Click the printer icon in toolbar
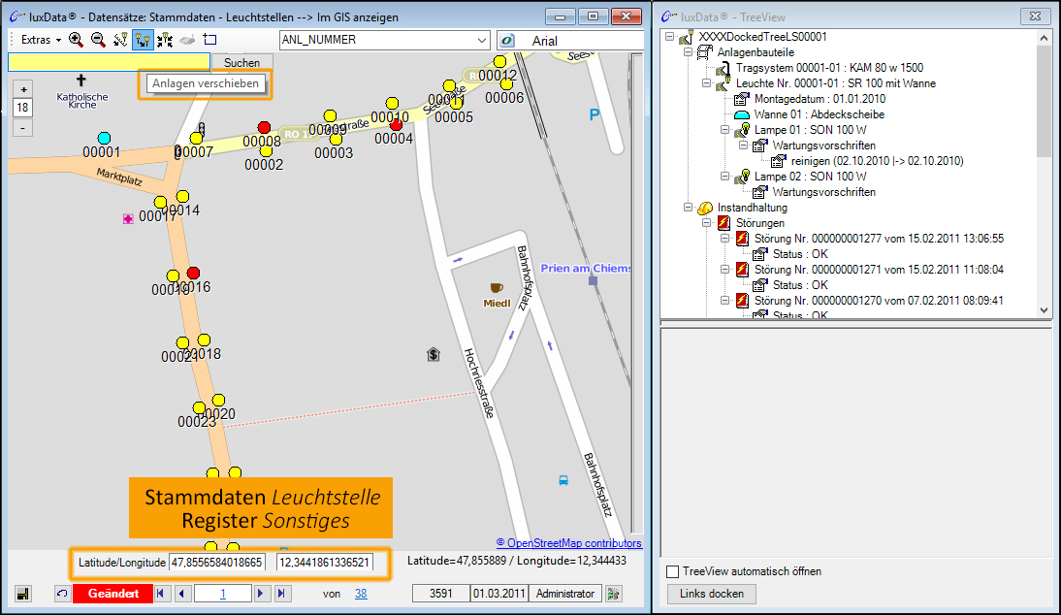Screen dimensions: 1061x615 click(187, 40)
